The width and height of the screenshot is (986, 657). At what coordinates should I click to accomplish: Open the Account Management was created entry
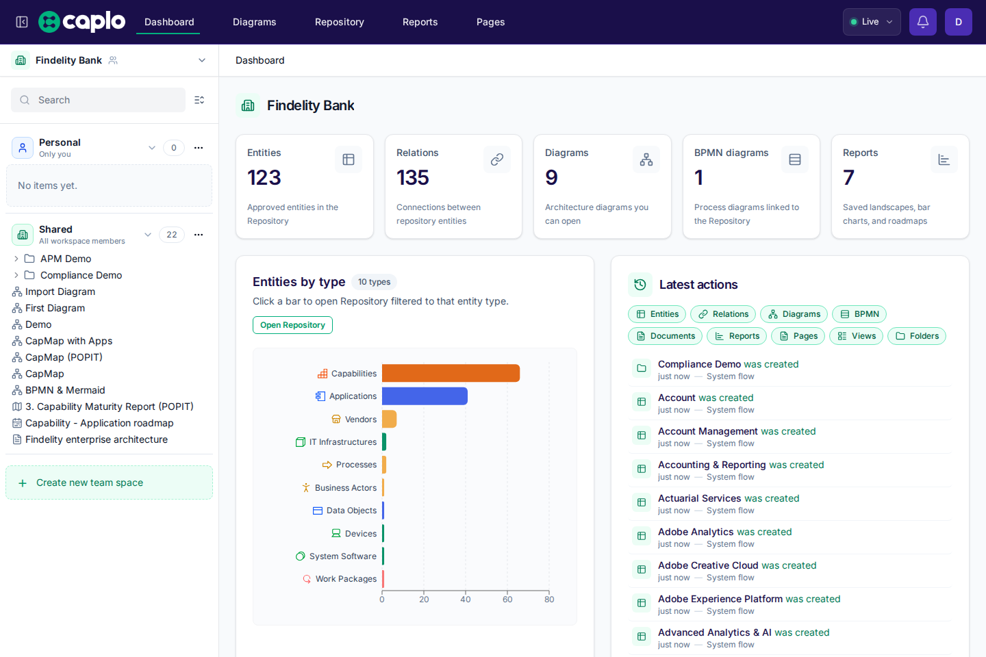(791, 437)
